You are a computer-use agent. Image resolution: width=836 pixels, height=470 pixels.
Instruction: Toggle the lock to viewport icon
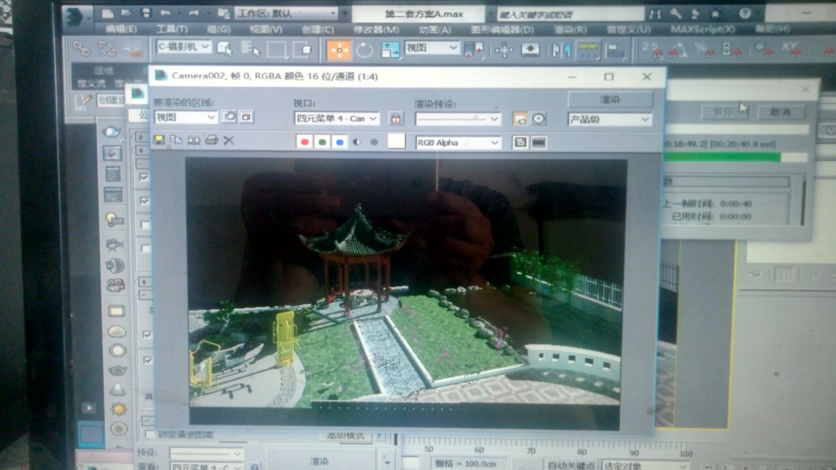click(x=396, y=118)
